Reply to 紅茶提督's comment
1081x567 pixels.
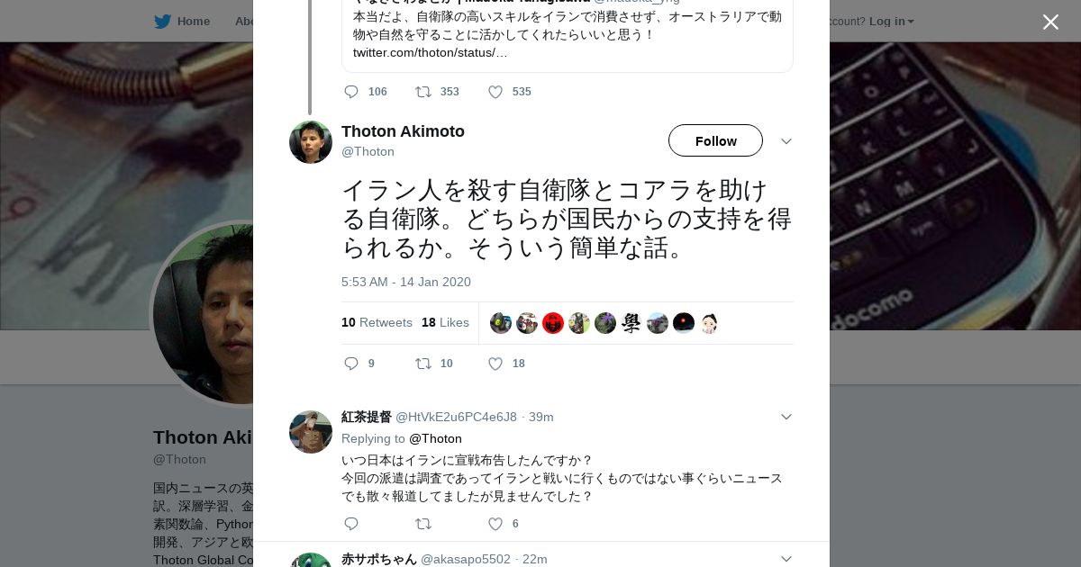click(x=351, y=524)
